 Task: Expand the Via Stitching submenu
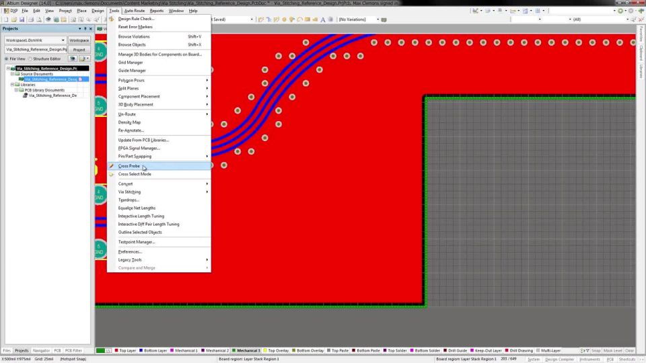159,192
